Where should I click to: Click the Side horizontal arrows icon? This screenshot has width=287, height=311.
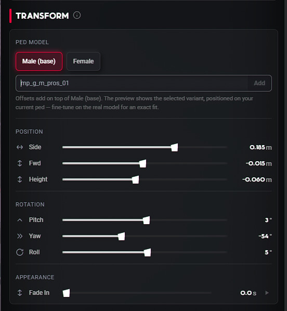pyautogui.click(x=20, y=147)
